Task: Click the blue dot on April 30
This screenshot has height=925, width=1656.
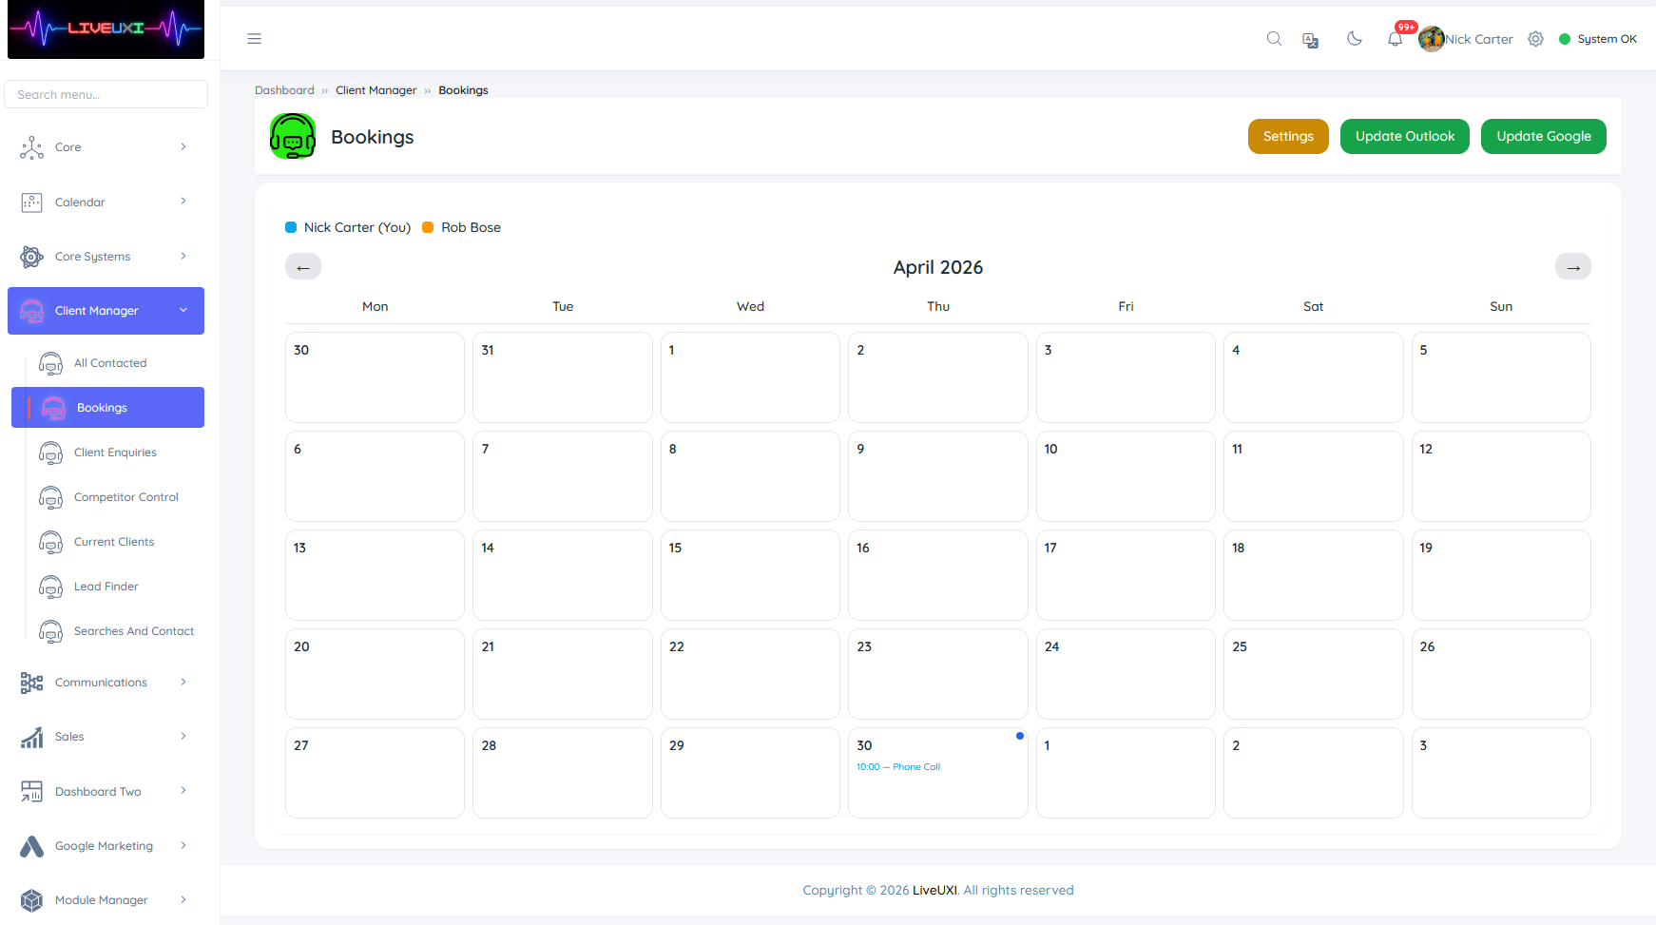Action: click(x=1020, y=736)
